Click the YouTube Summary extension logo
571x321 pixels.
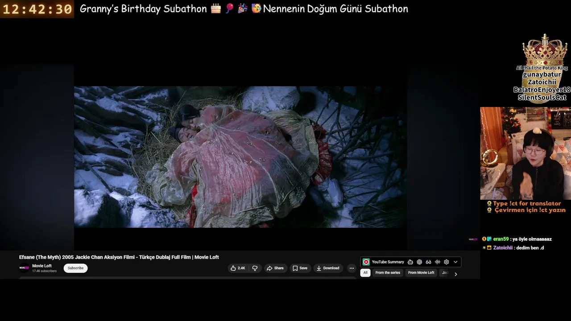click(x=366, y=262)
